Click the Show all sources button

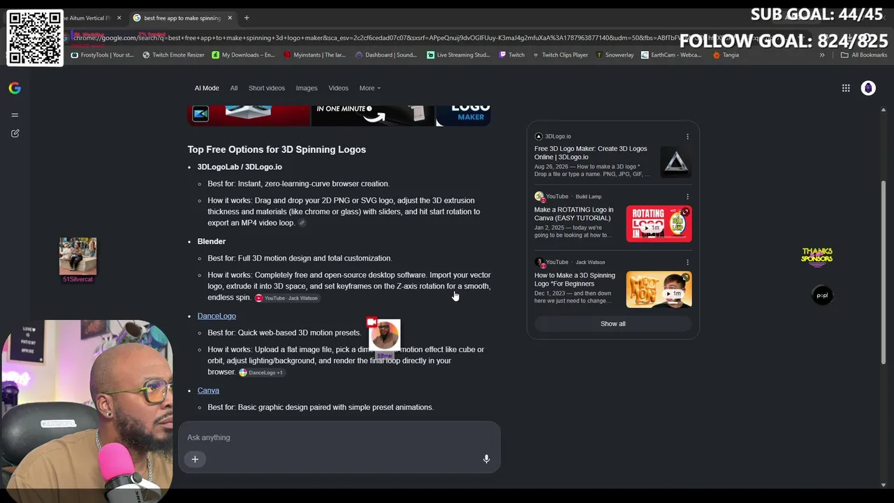pyautogui.click(x=613, y=323)
